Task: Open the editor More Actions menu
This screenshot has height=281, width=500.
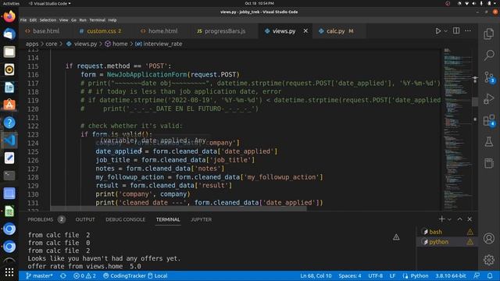Action: [x=468, y=31]
